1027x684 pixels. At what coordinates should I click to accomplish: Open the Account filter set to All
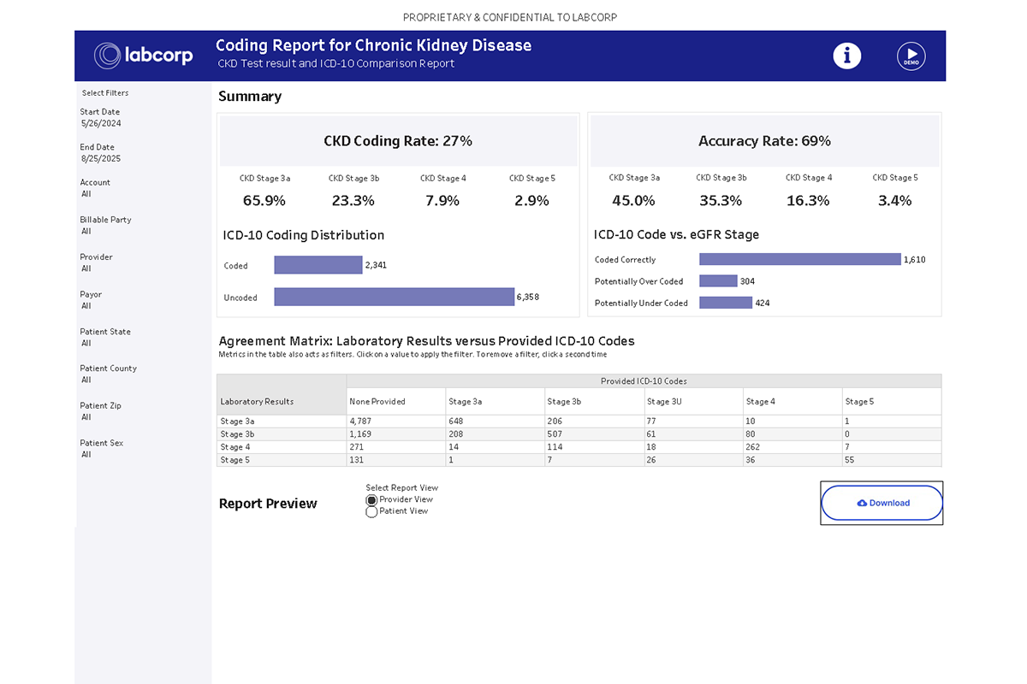94,188
